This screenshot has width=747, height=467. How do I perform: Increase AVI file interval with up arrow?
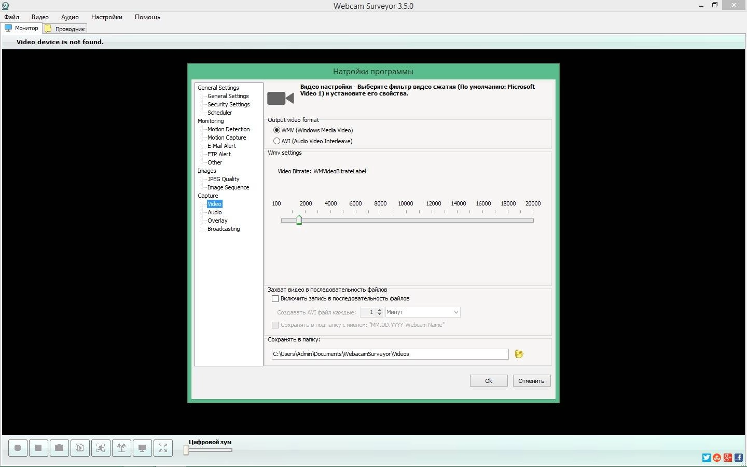click(380, 310)
